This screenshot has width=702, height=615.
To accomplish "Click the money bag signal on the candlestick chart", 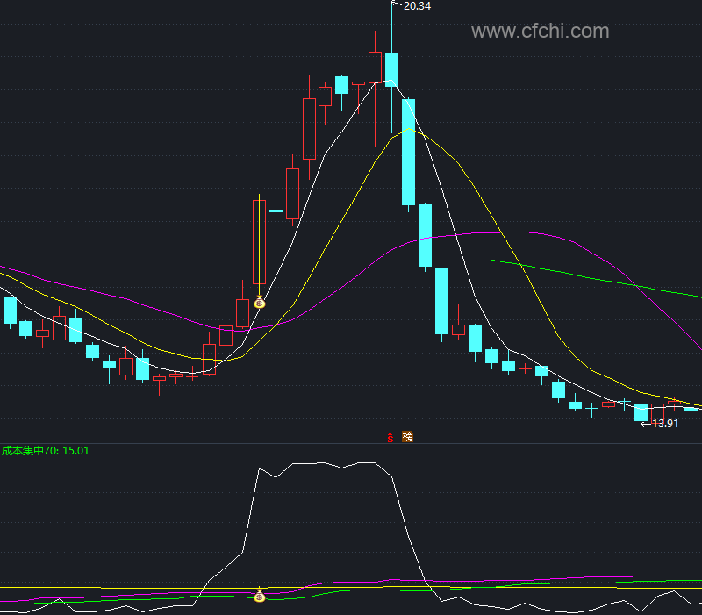I will click(260, 303).
